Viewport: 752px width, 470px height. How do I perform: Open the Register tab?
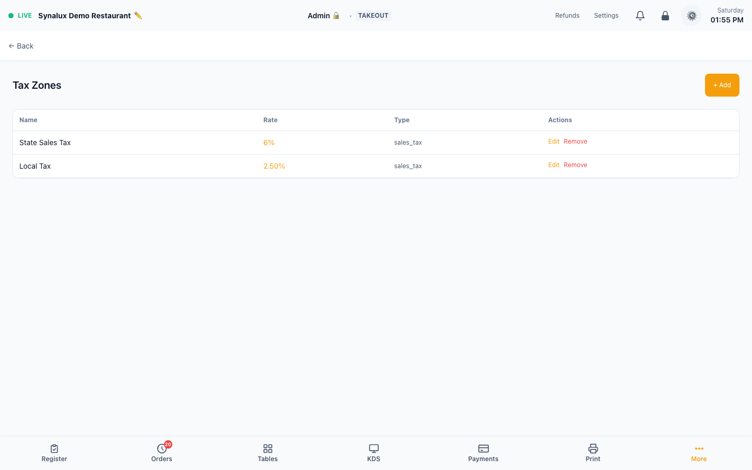pos(54,453)
